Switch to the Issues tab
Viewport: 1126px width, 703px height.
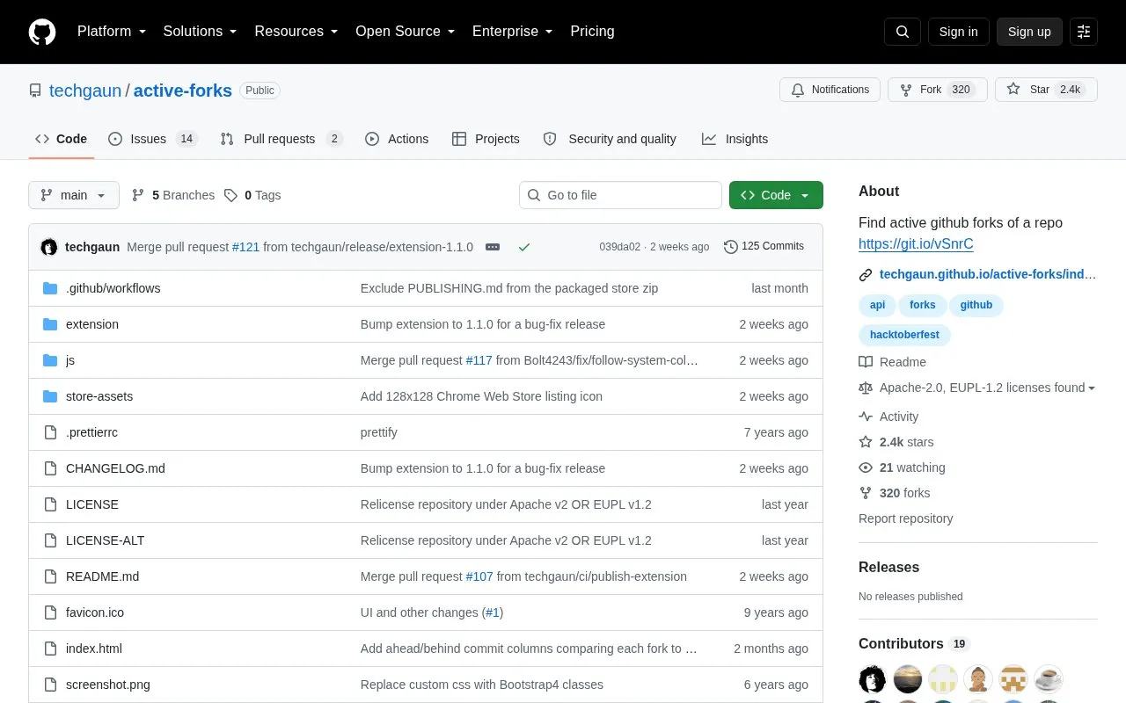click(x=153, y=139)
